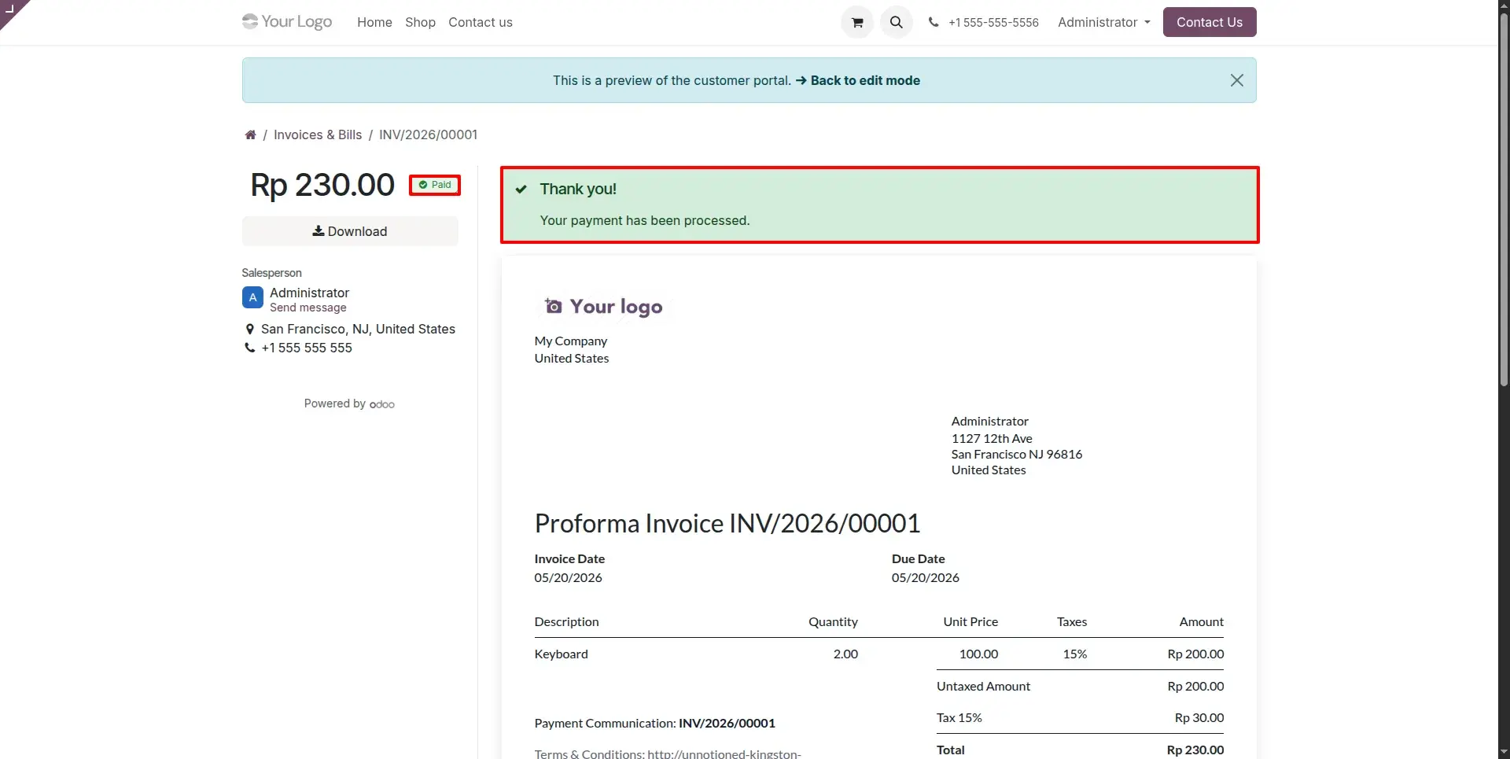This screenshot has width=1510, height=759.
Task: Click the 100.00 unit price cell
Action: [x=978, y=654]
